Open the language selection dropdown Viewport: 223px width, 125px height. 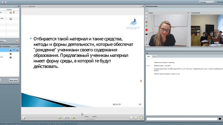coord(207,2)
